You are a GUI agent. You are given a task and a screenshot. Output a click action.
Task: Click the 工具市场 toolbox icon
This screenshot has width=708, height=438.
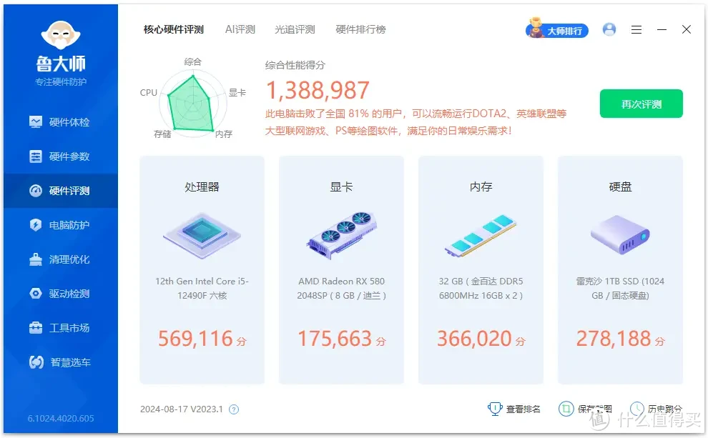point(36,328)
